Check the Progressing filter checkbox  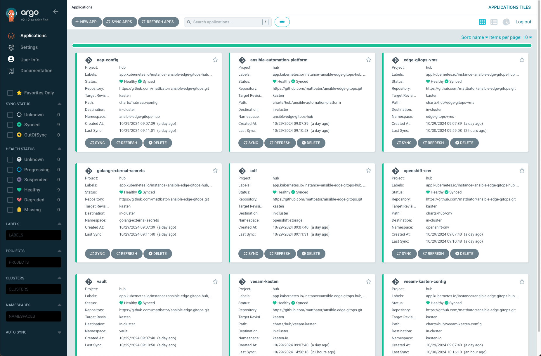point(10,170)
